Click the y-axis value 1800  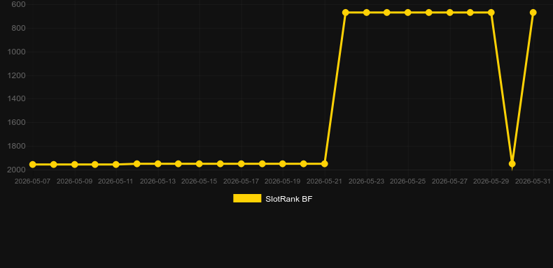(x=17, y=146)
